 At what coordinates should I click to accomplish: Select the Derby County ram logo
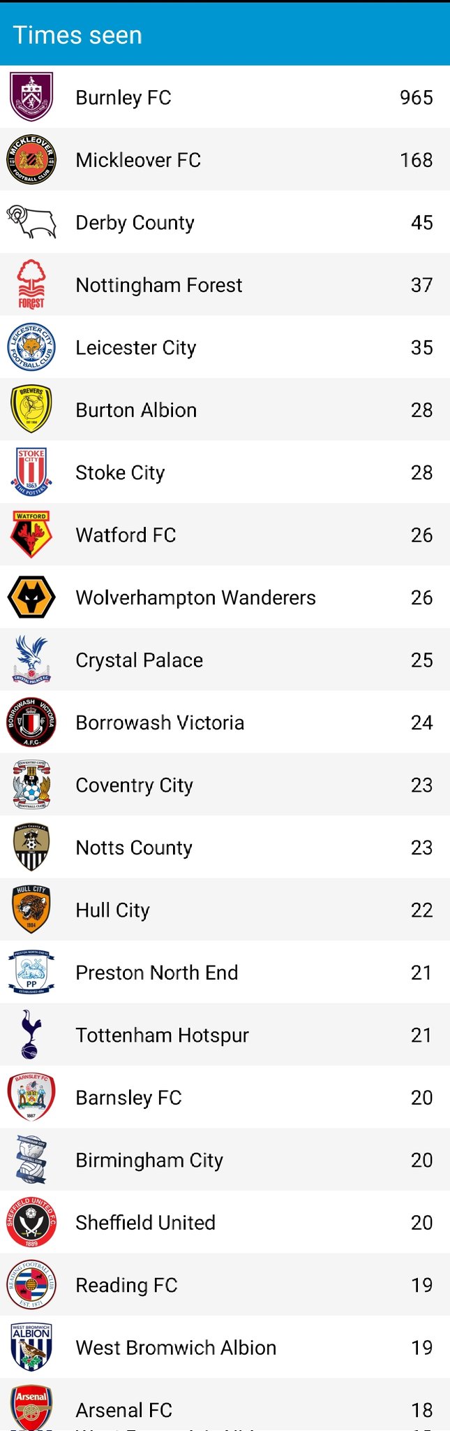click(x=31, y=222)
